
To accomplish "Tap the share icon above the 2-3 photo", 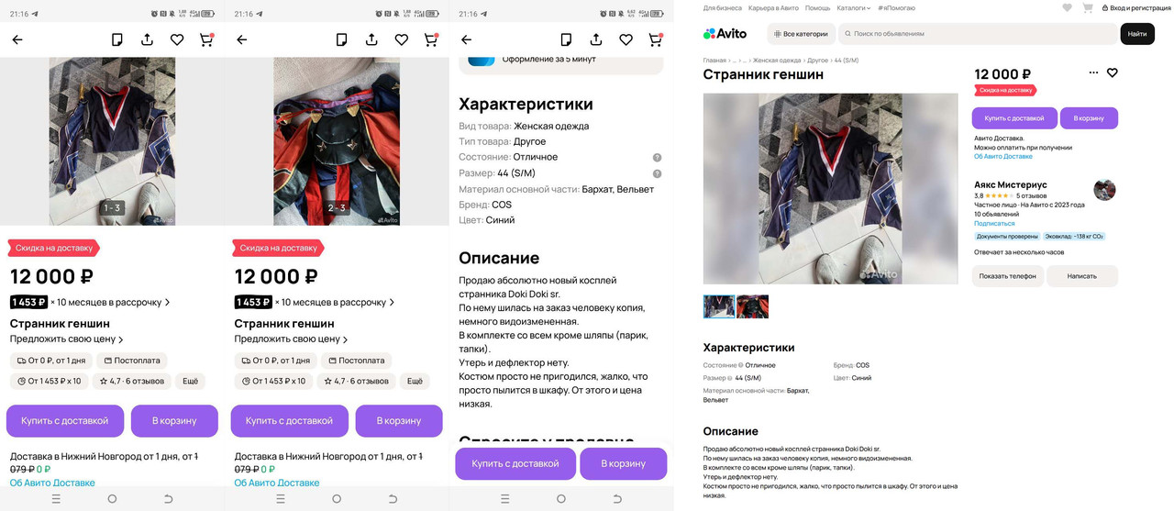I will pos(371,39).
